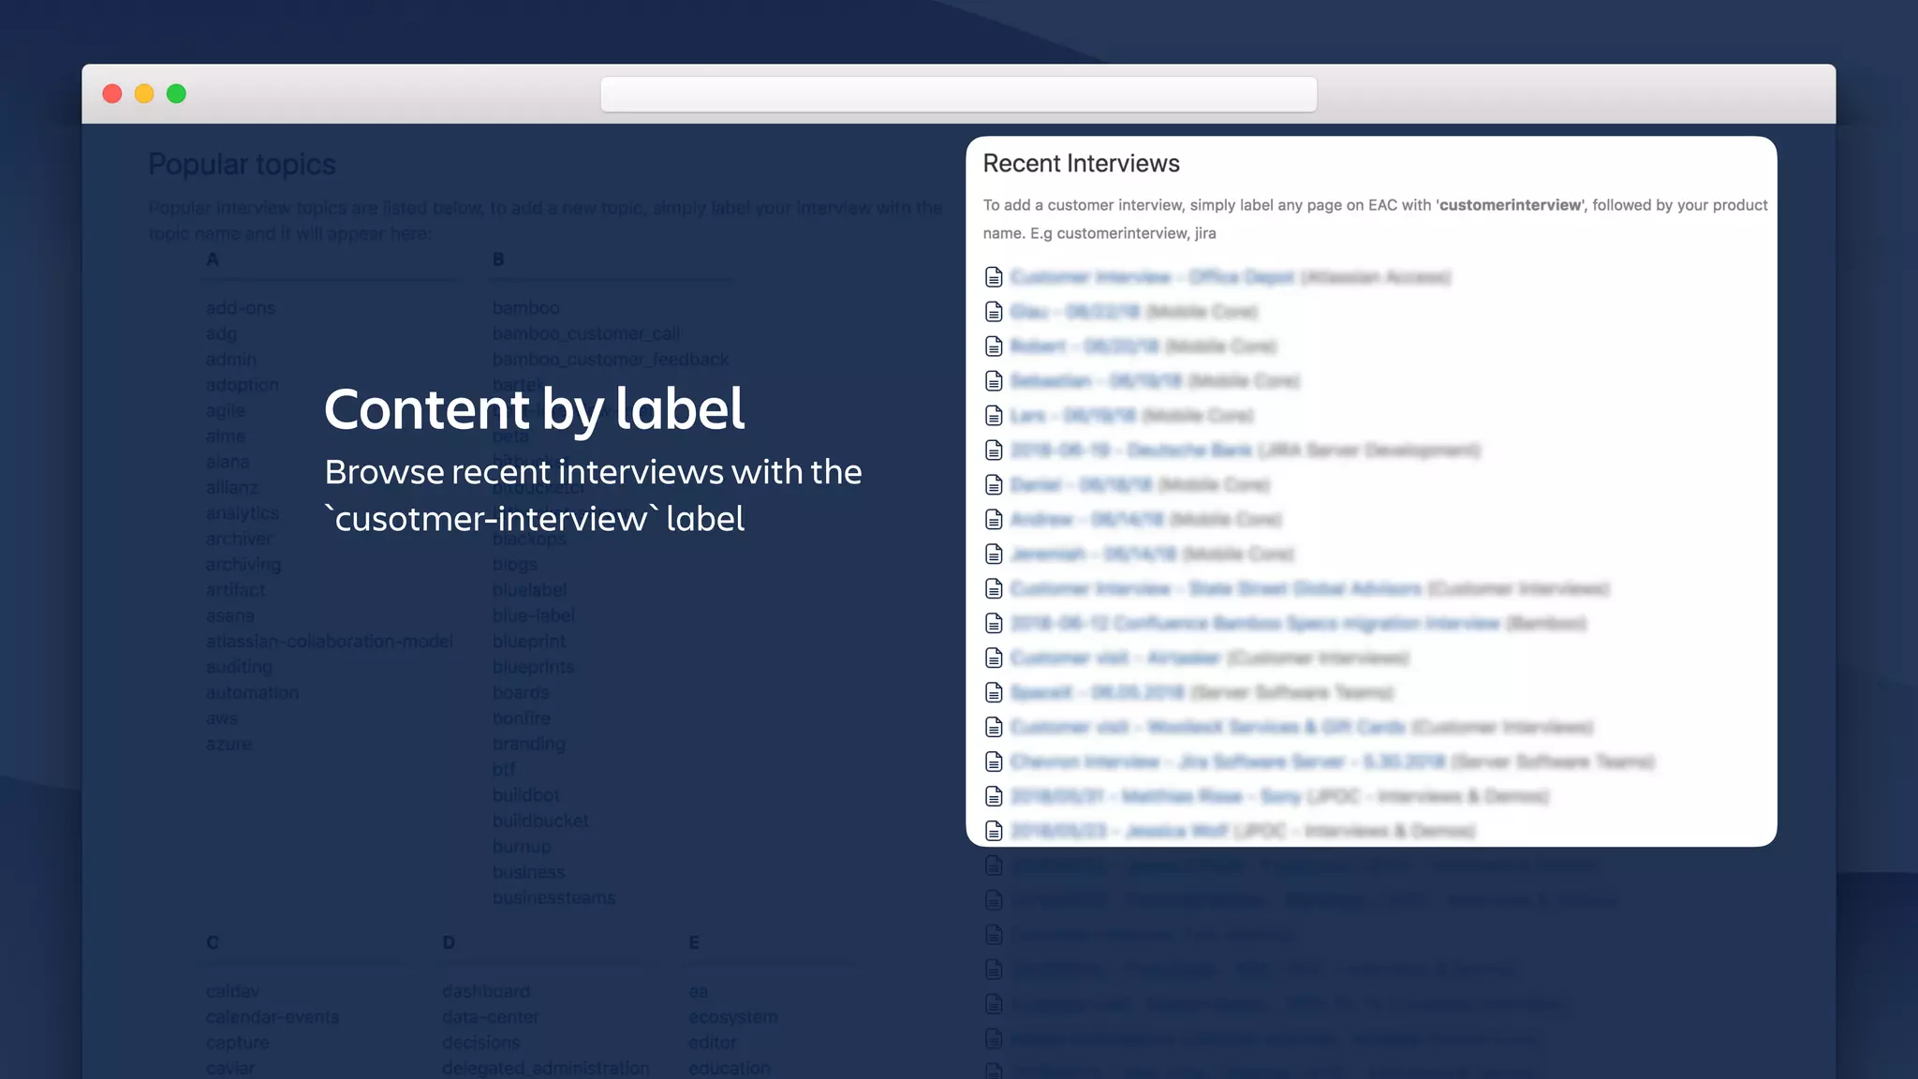Select the artifact topic

click(235, 590)
